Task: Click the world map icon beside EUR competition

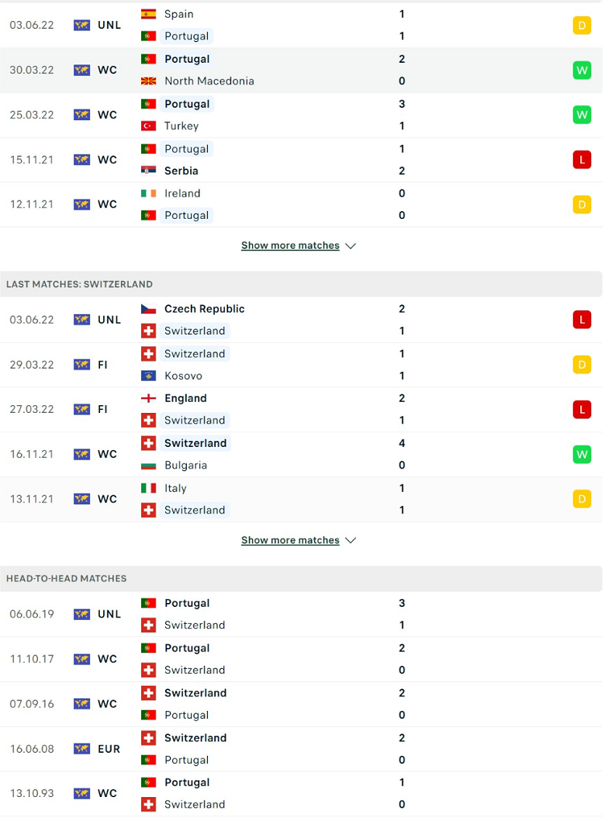Action: 82,749
